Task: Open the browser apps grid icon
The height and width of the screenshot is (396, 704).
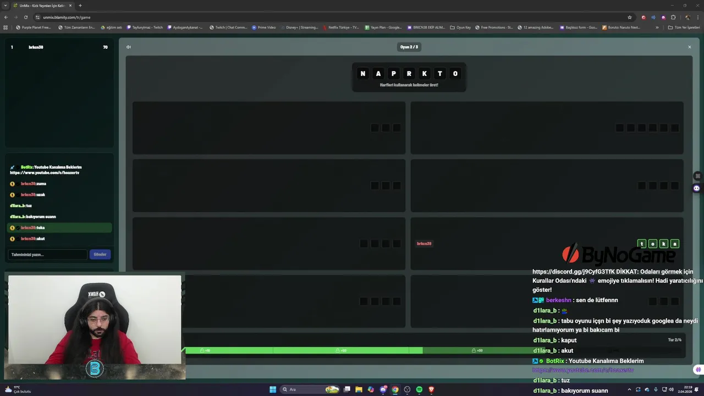Action: pyautogui.click(x=5, y=27)
